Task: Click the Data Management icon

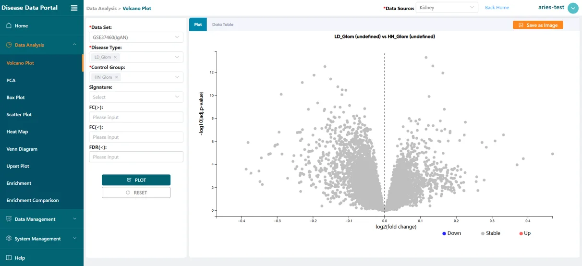Action: pyautogui.click(x=9, y=219)
